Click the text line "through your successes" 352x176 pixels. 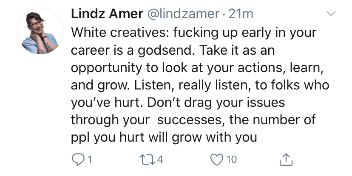(x=148, y=120)
